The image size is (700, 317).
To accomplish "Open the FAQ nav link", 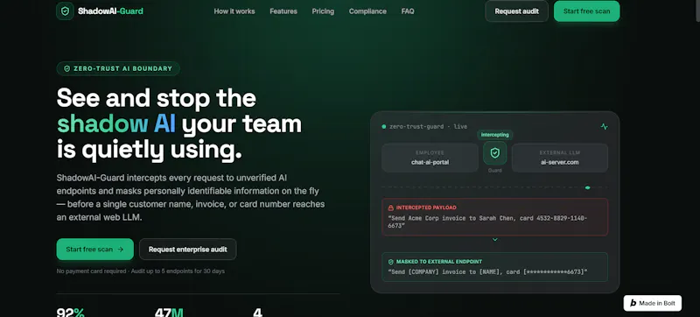I will [408, 11].
